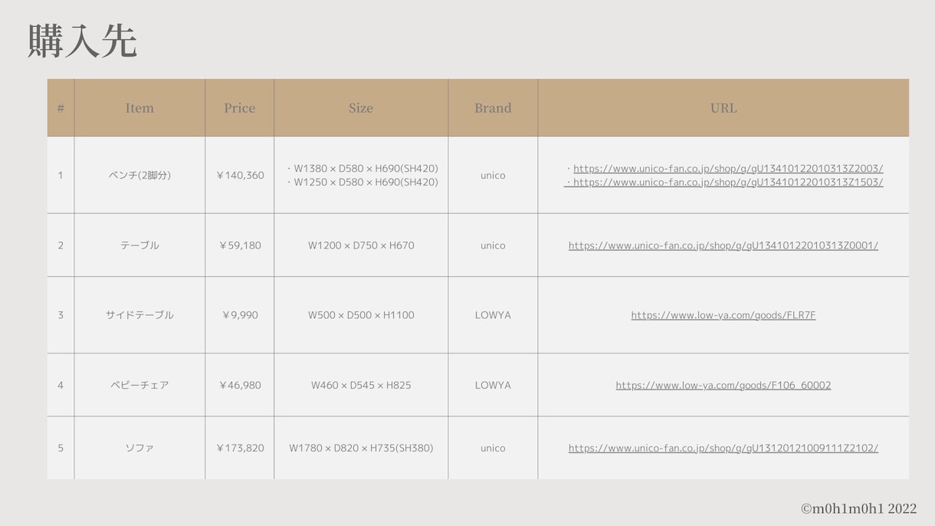Screen dimensions: 935x526
Task: Click the ベビーチェア item cell
Action: [x=139, y=385]
